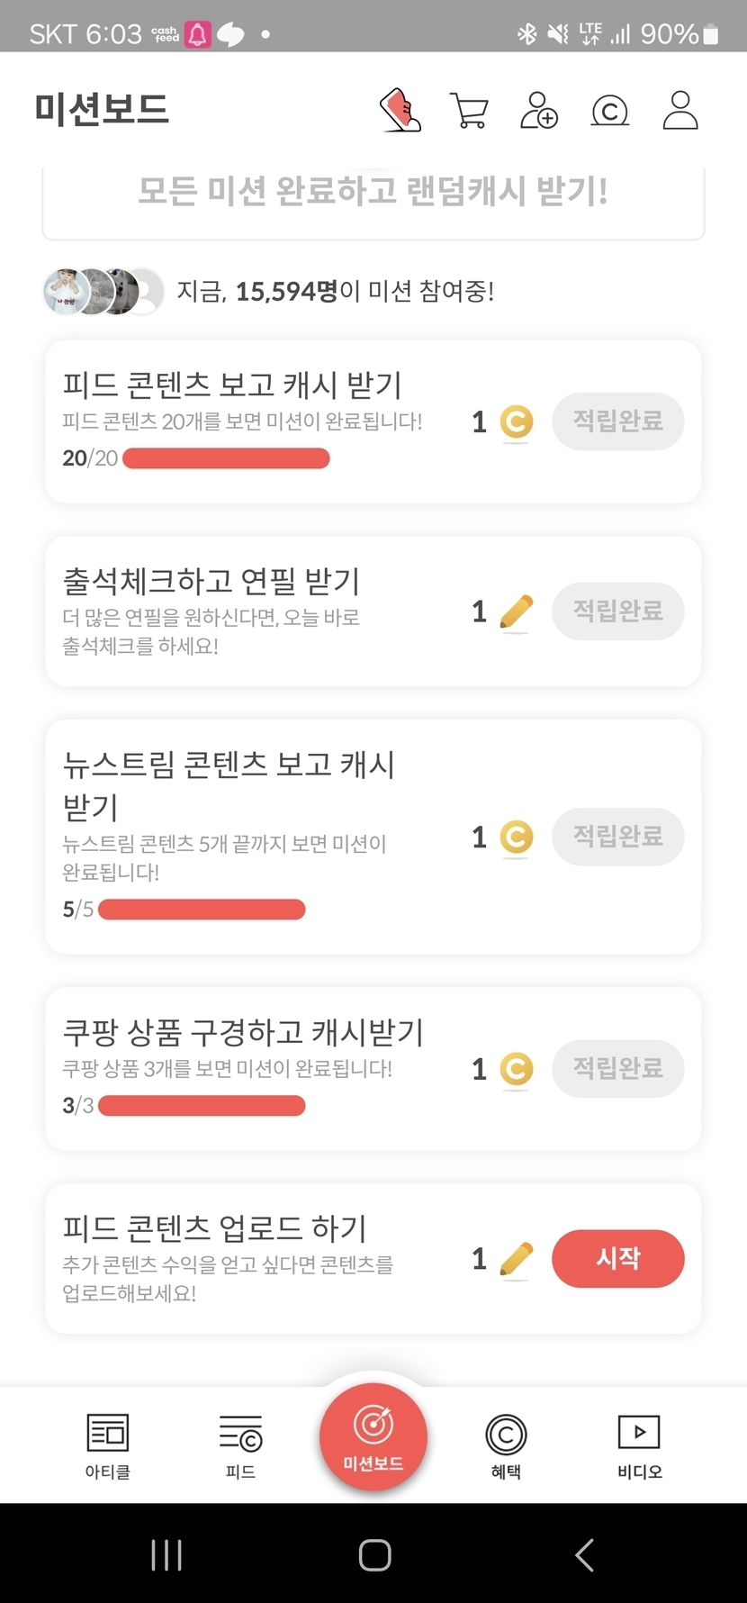Tap the pencil reward icon for 출석체크
This screenshot has width=747, height=1603.
[x=516, y=612]
